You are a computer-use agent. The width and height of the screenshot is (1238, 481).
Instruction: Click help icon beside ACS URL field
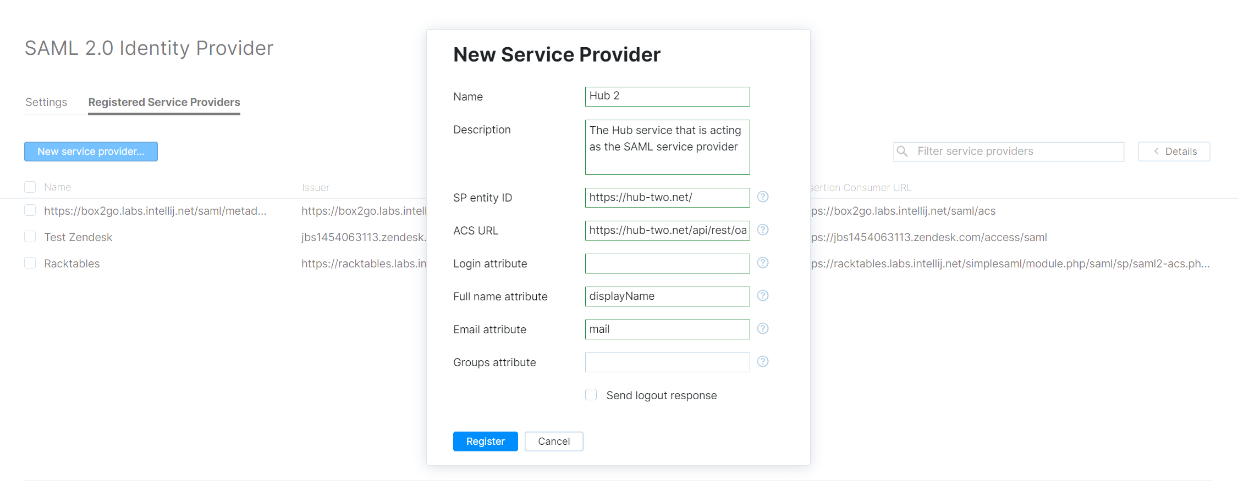coord(762,230)
